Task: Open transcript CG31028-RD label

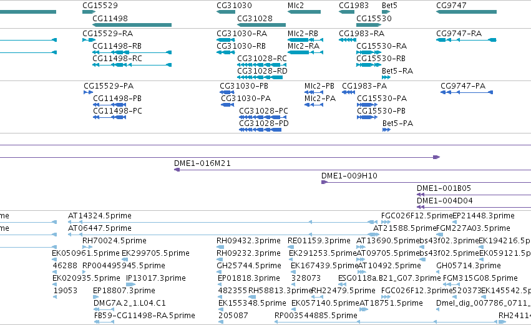Action: click(262, 71)
